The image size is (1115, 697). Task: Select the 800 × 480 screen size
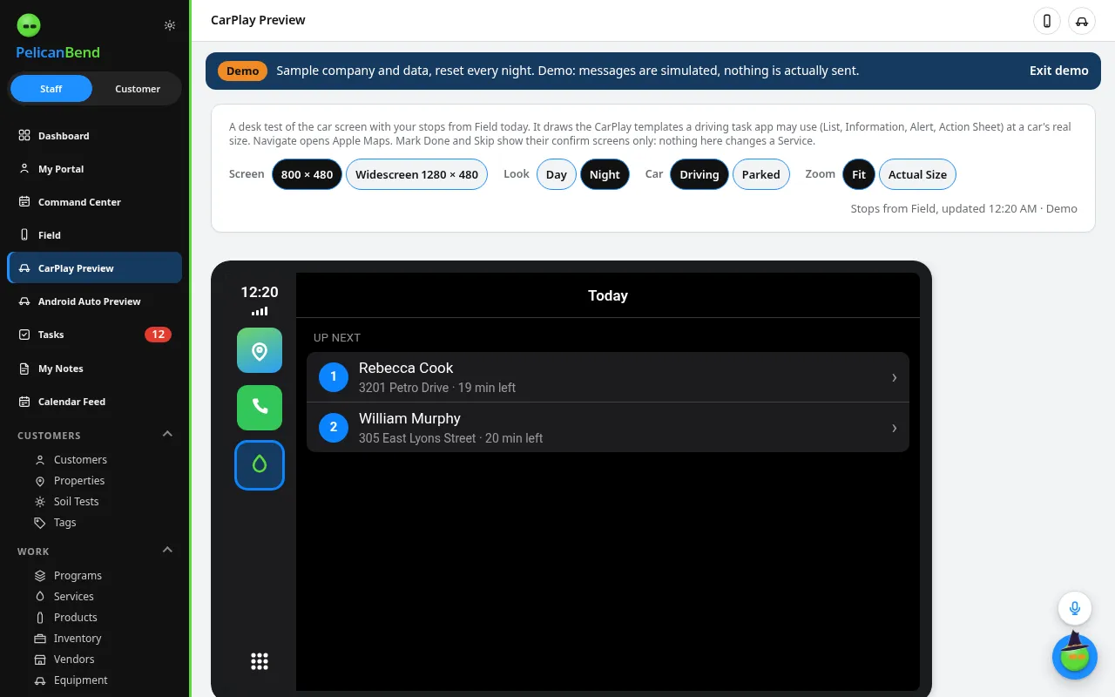pyautogui.click(x=307, y=174)
